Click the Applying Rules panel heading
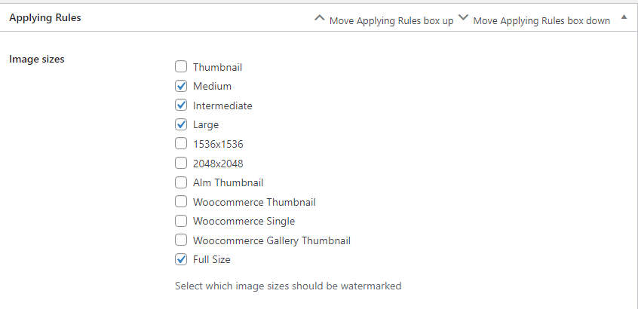Viewport: 638px width, 309px height. pos(45,18)
